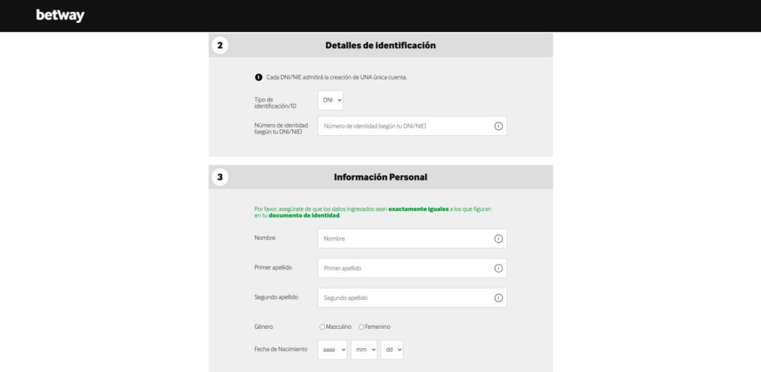This screenshot has height=372, width=761.
Task: Open the birth month mm dropdown
Action: [363, 350]
